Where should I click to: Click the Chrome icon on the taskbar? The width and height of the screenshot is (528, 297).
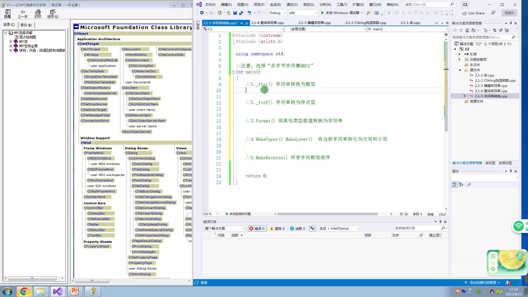[x=24, y=291]
